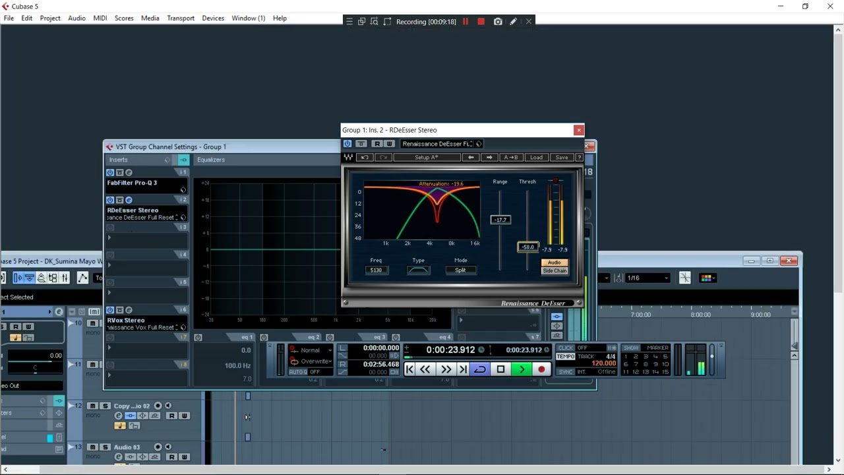Toggle RDeEsser bypass button
The image size is (844, 475).
click(361, 144)
